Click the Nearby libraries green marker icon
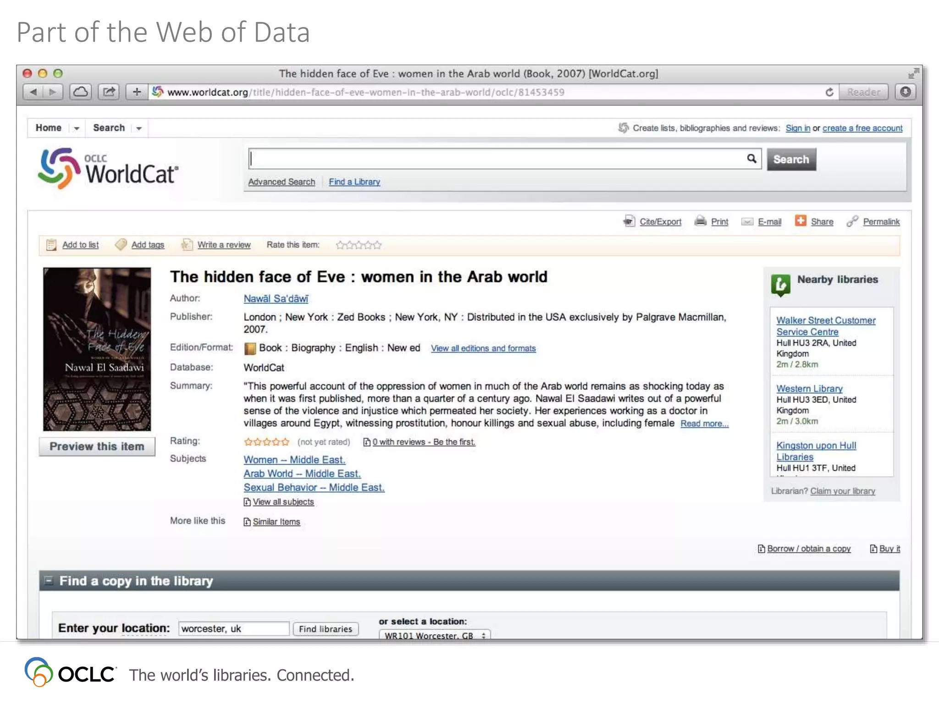Image resolution: width=939 pixels, height=704 pixels. (780, 285)
